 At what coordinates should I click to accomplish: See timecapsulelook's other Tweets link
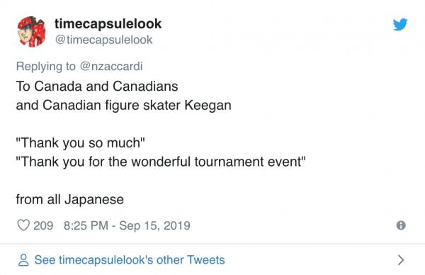[x=130, y=260]
